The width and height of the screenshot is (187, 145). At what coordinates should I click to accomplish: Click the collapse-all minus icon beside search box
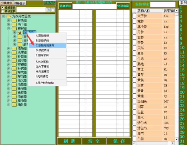point(52,10)
